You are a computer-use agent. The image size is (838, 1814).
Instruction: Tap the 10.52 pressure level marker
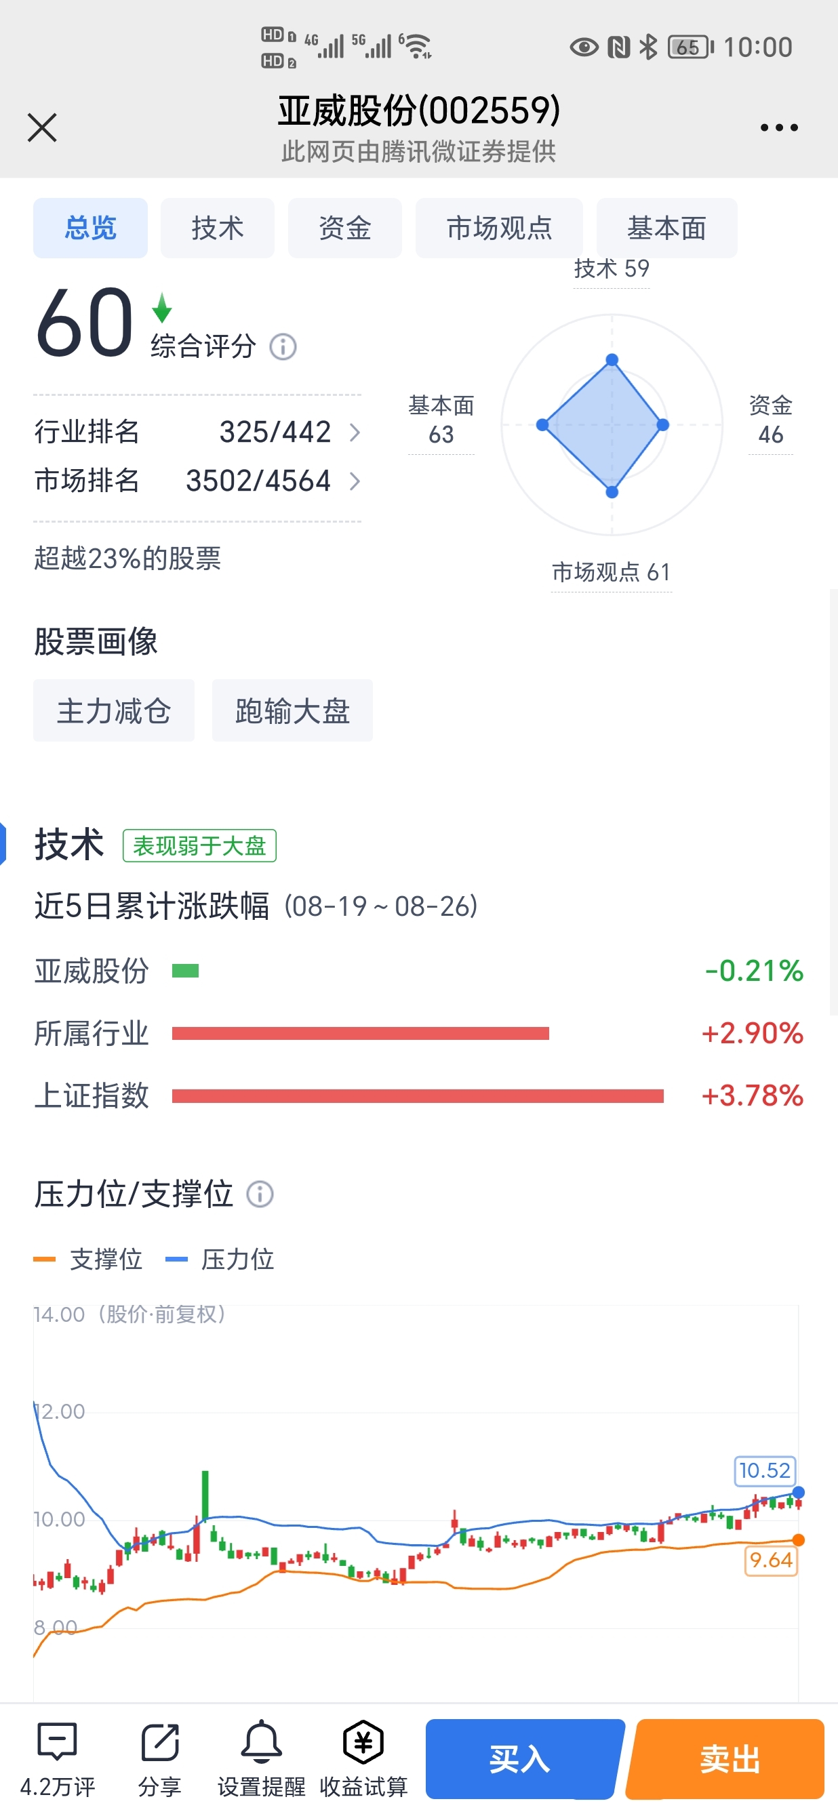[x=765, y=1470]
